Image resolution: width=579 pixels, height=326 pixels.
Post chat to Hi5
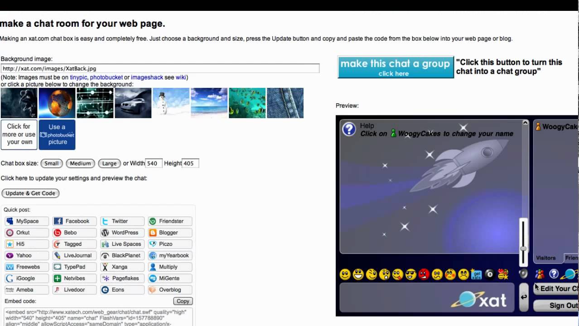coord(27,244)
